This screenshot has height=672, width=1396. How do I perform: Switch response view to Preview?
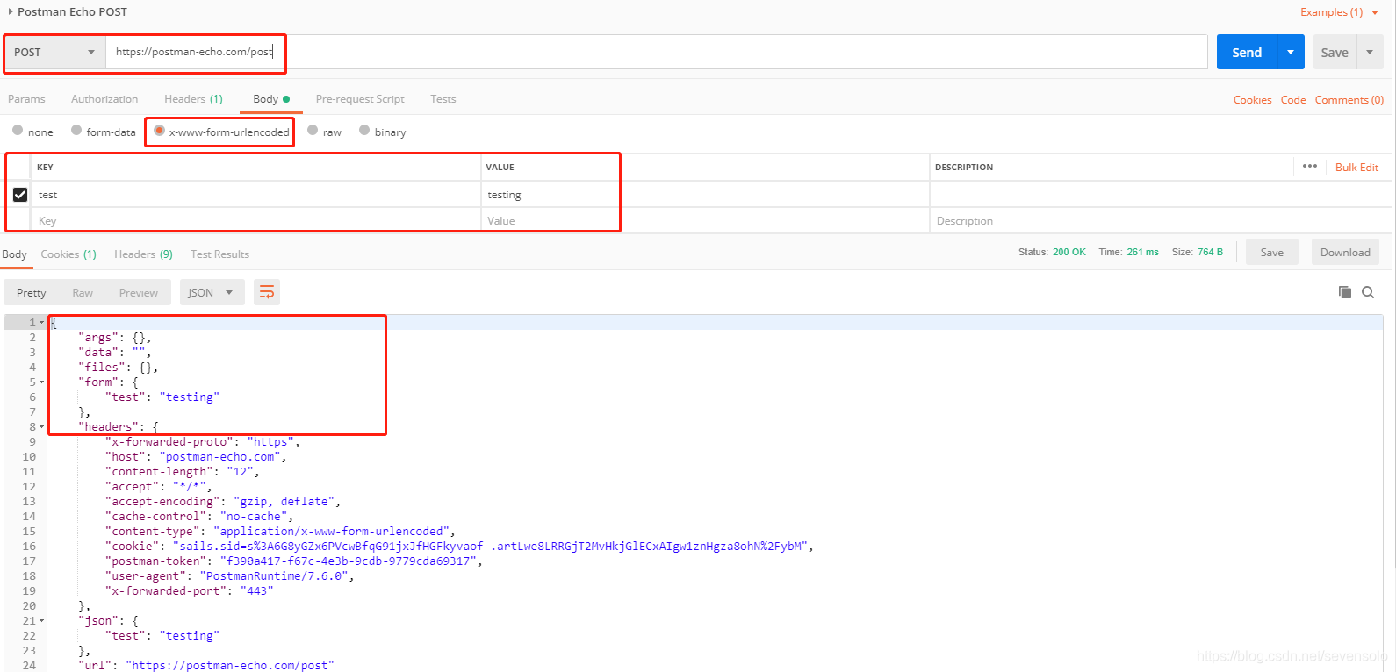[x=139, y=292]
